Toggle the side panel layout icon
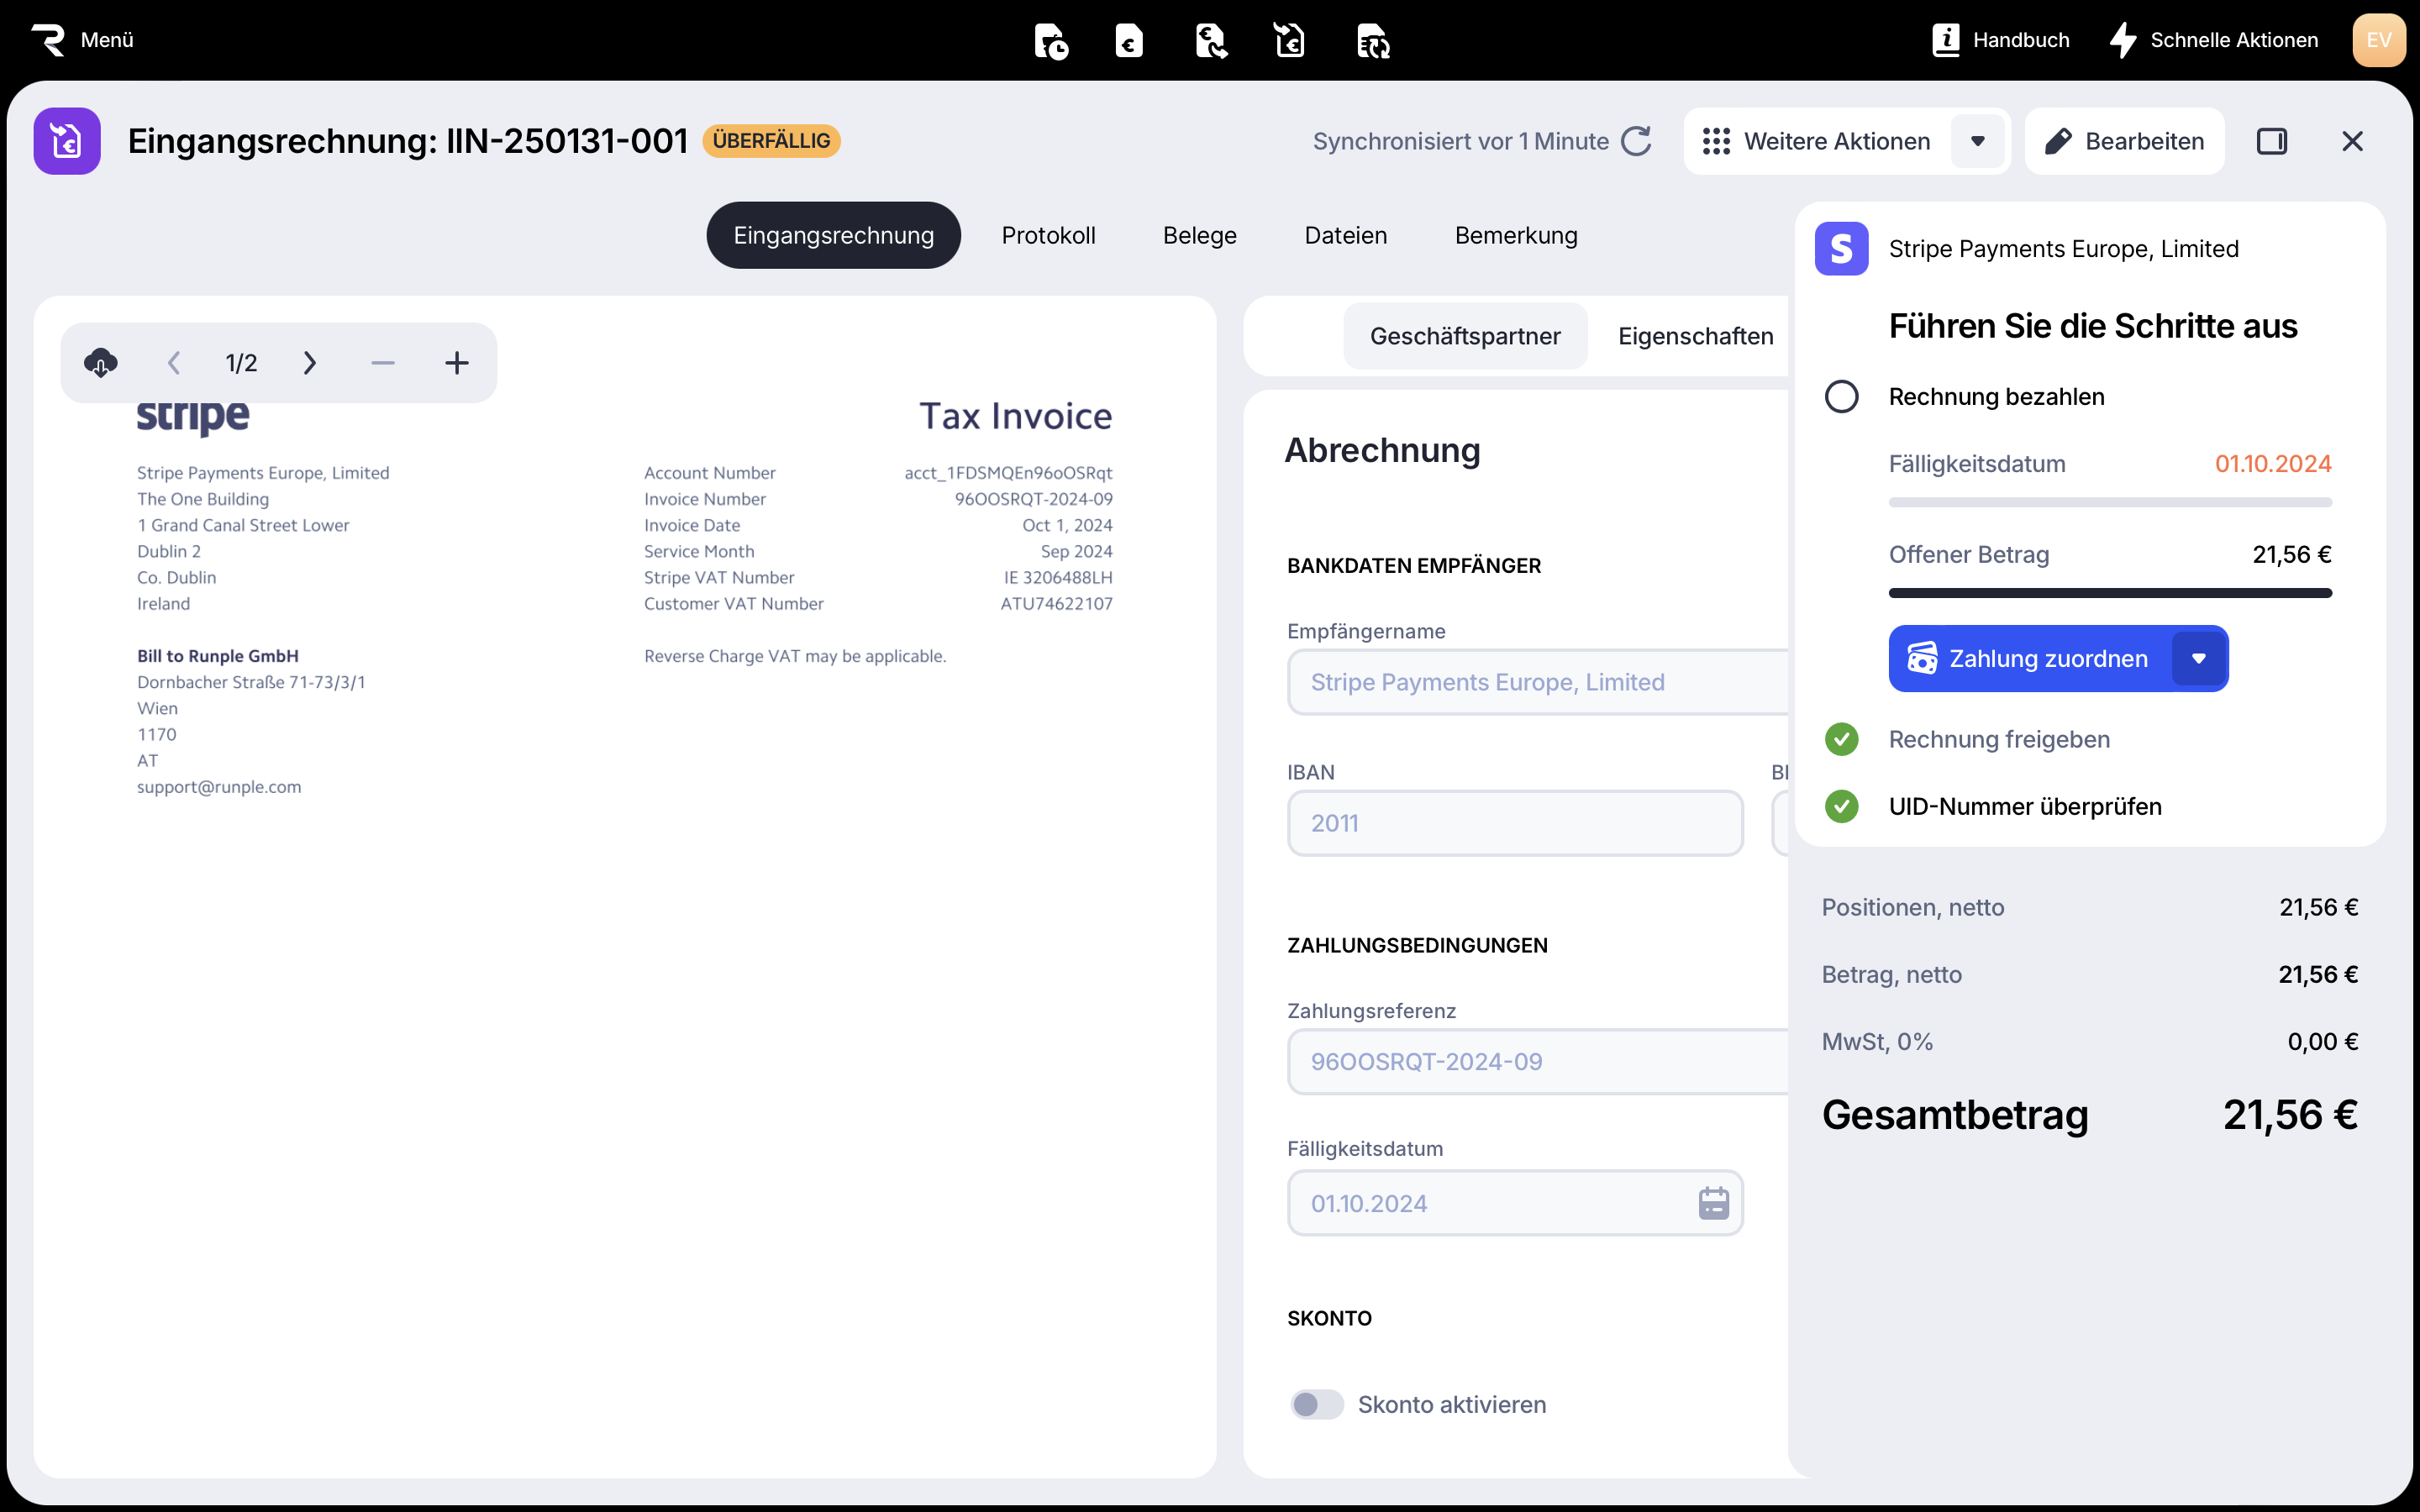Viewport: 2420px width, 1512px height. 2272,141
